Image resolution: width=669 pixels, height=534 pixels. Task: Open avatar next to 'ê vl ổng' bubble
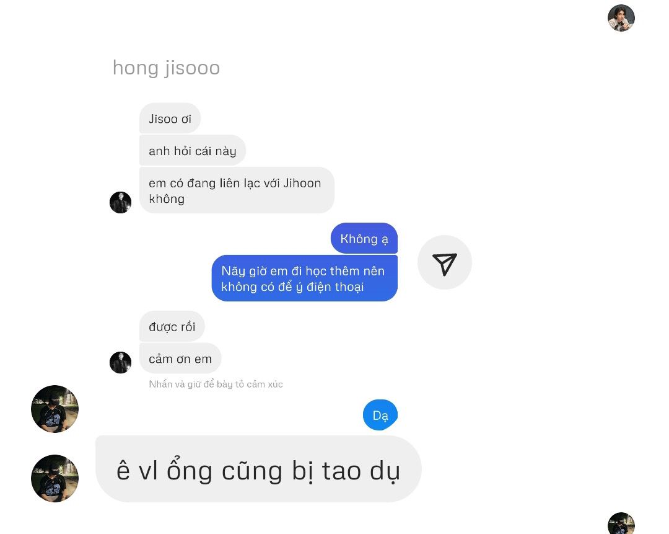pos(55,478)
